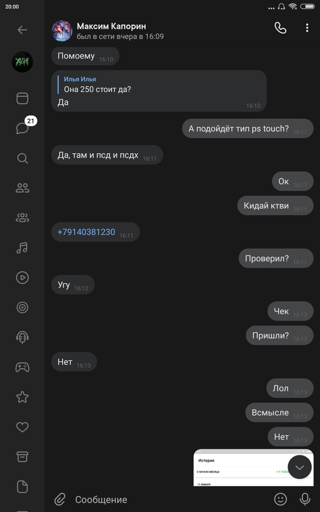Viewport: 320px width, 512px height.
Task: Open the communities groups icon
Action: [x=22, y=218]
